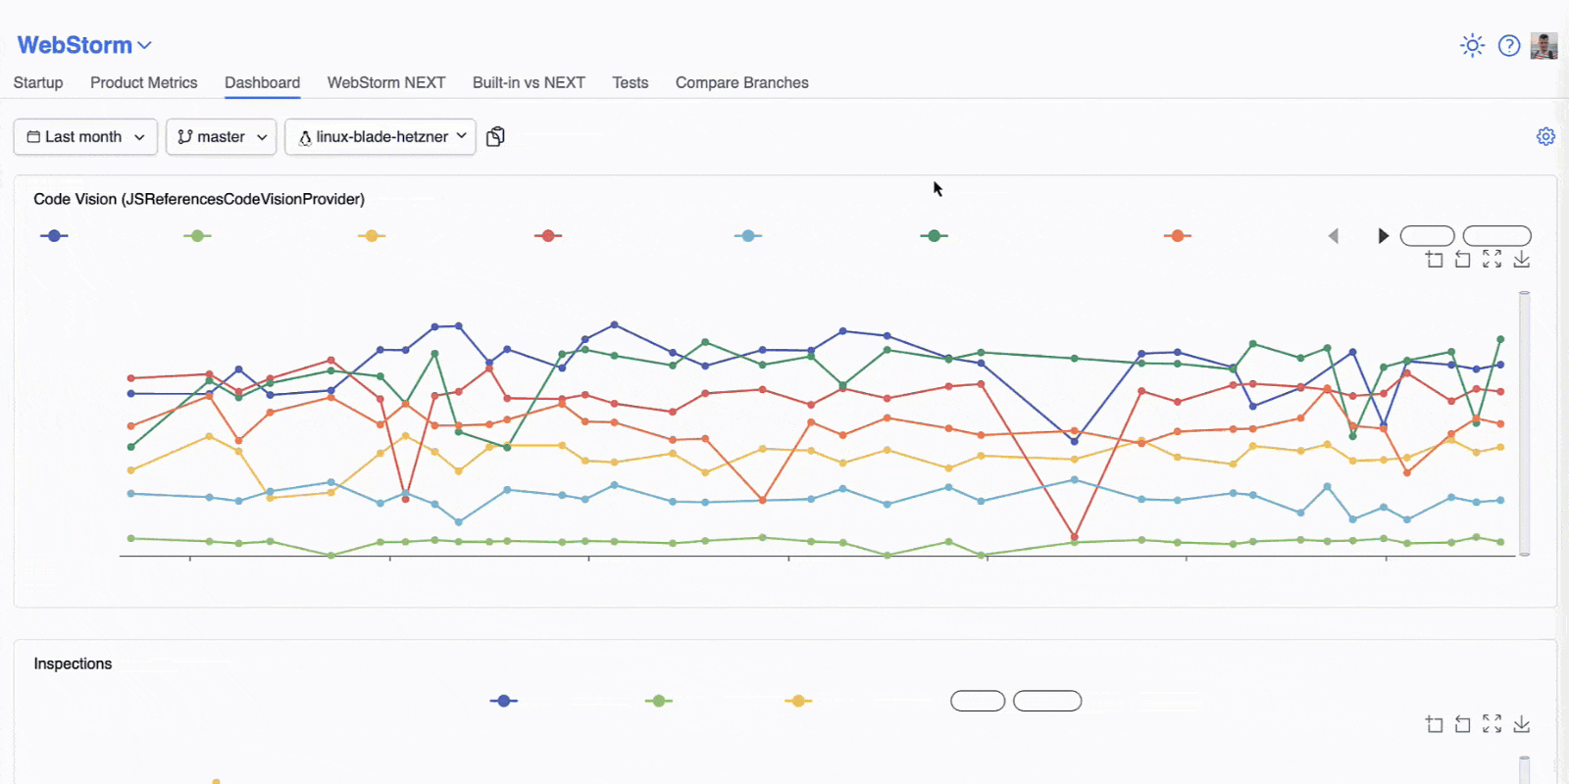Download the Inspections chart image
The image size is (1569, 784).
pos(1521,723)
